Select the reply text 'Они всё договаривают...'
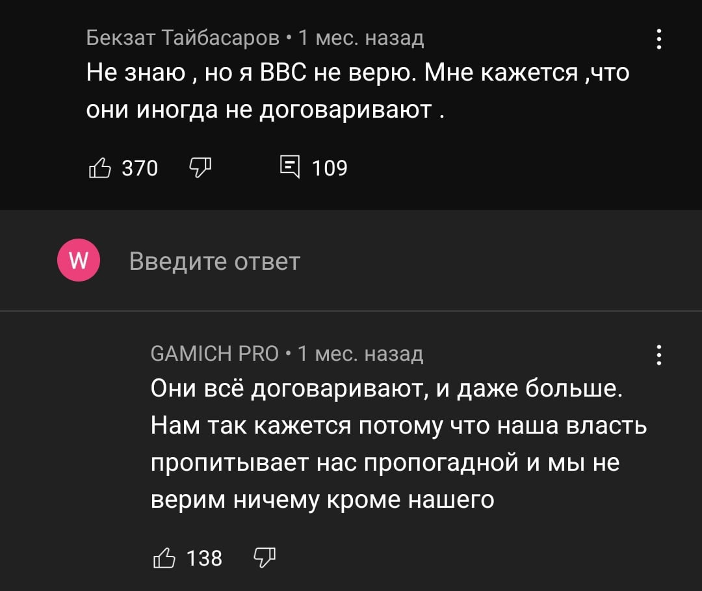702x591 pixels. coord(398,444)
